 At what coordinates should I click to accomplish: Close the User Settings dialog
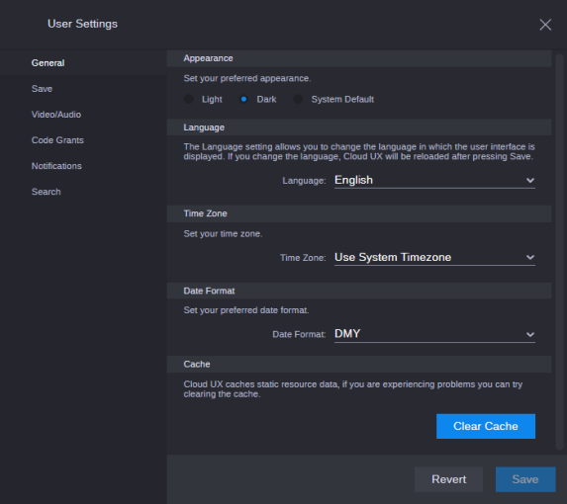pos(545,25)
